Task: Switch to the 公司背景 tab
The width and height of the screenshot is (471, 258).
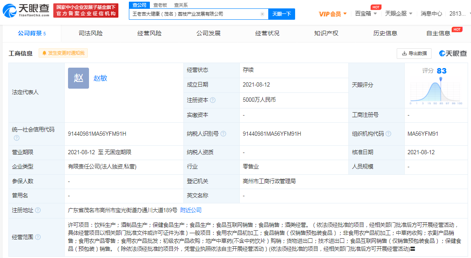Action: click(x=31, y=33)
